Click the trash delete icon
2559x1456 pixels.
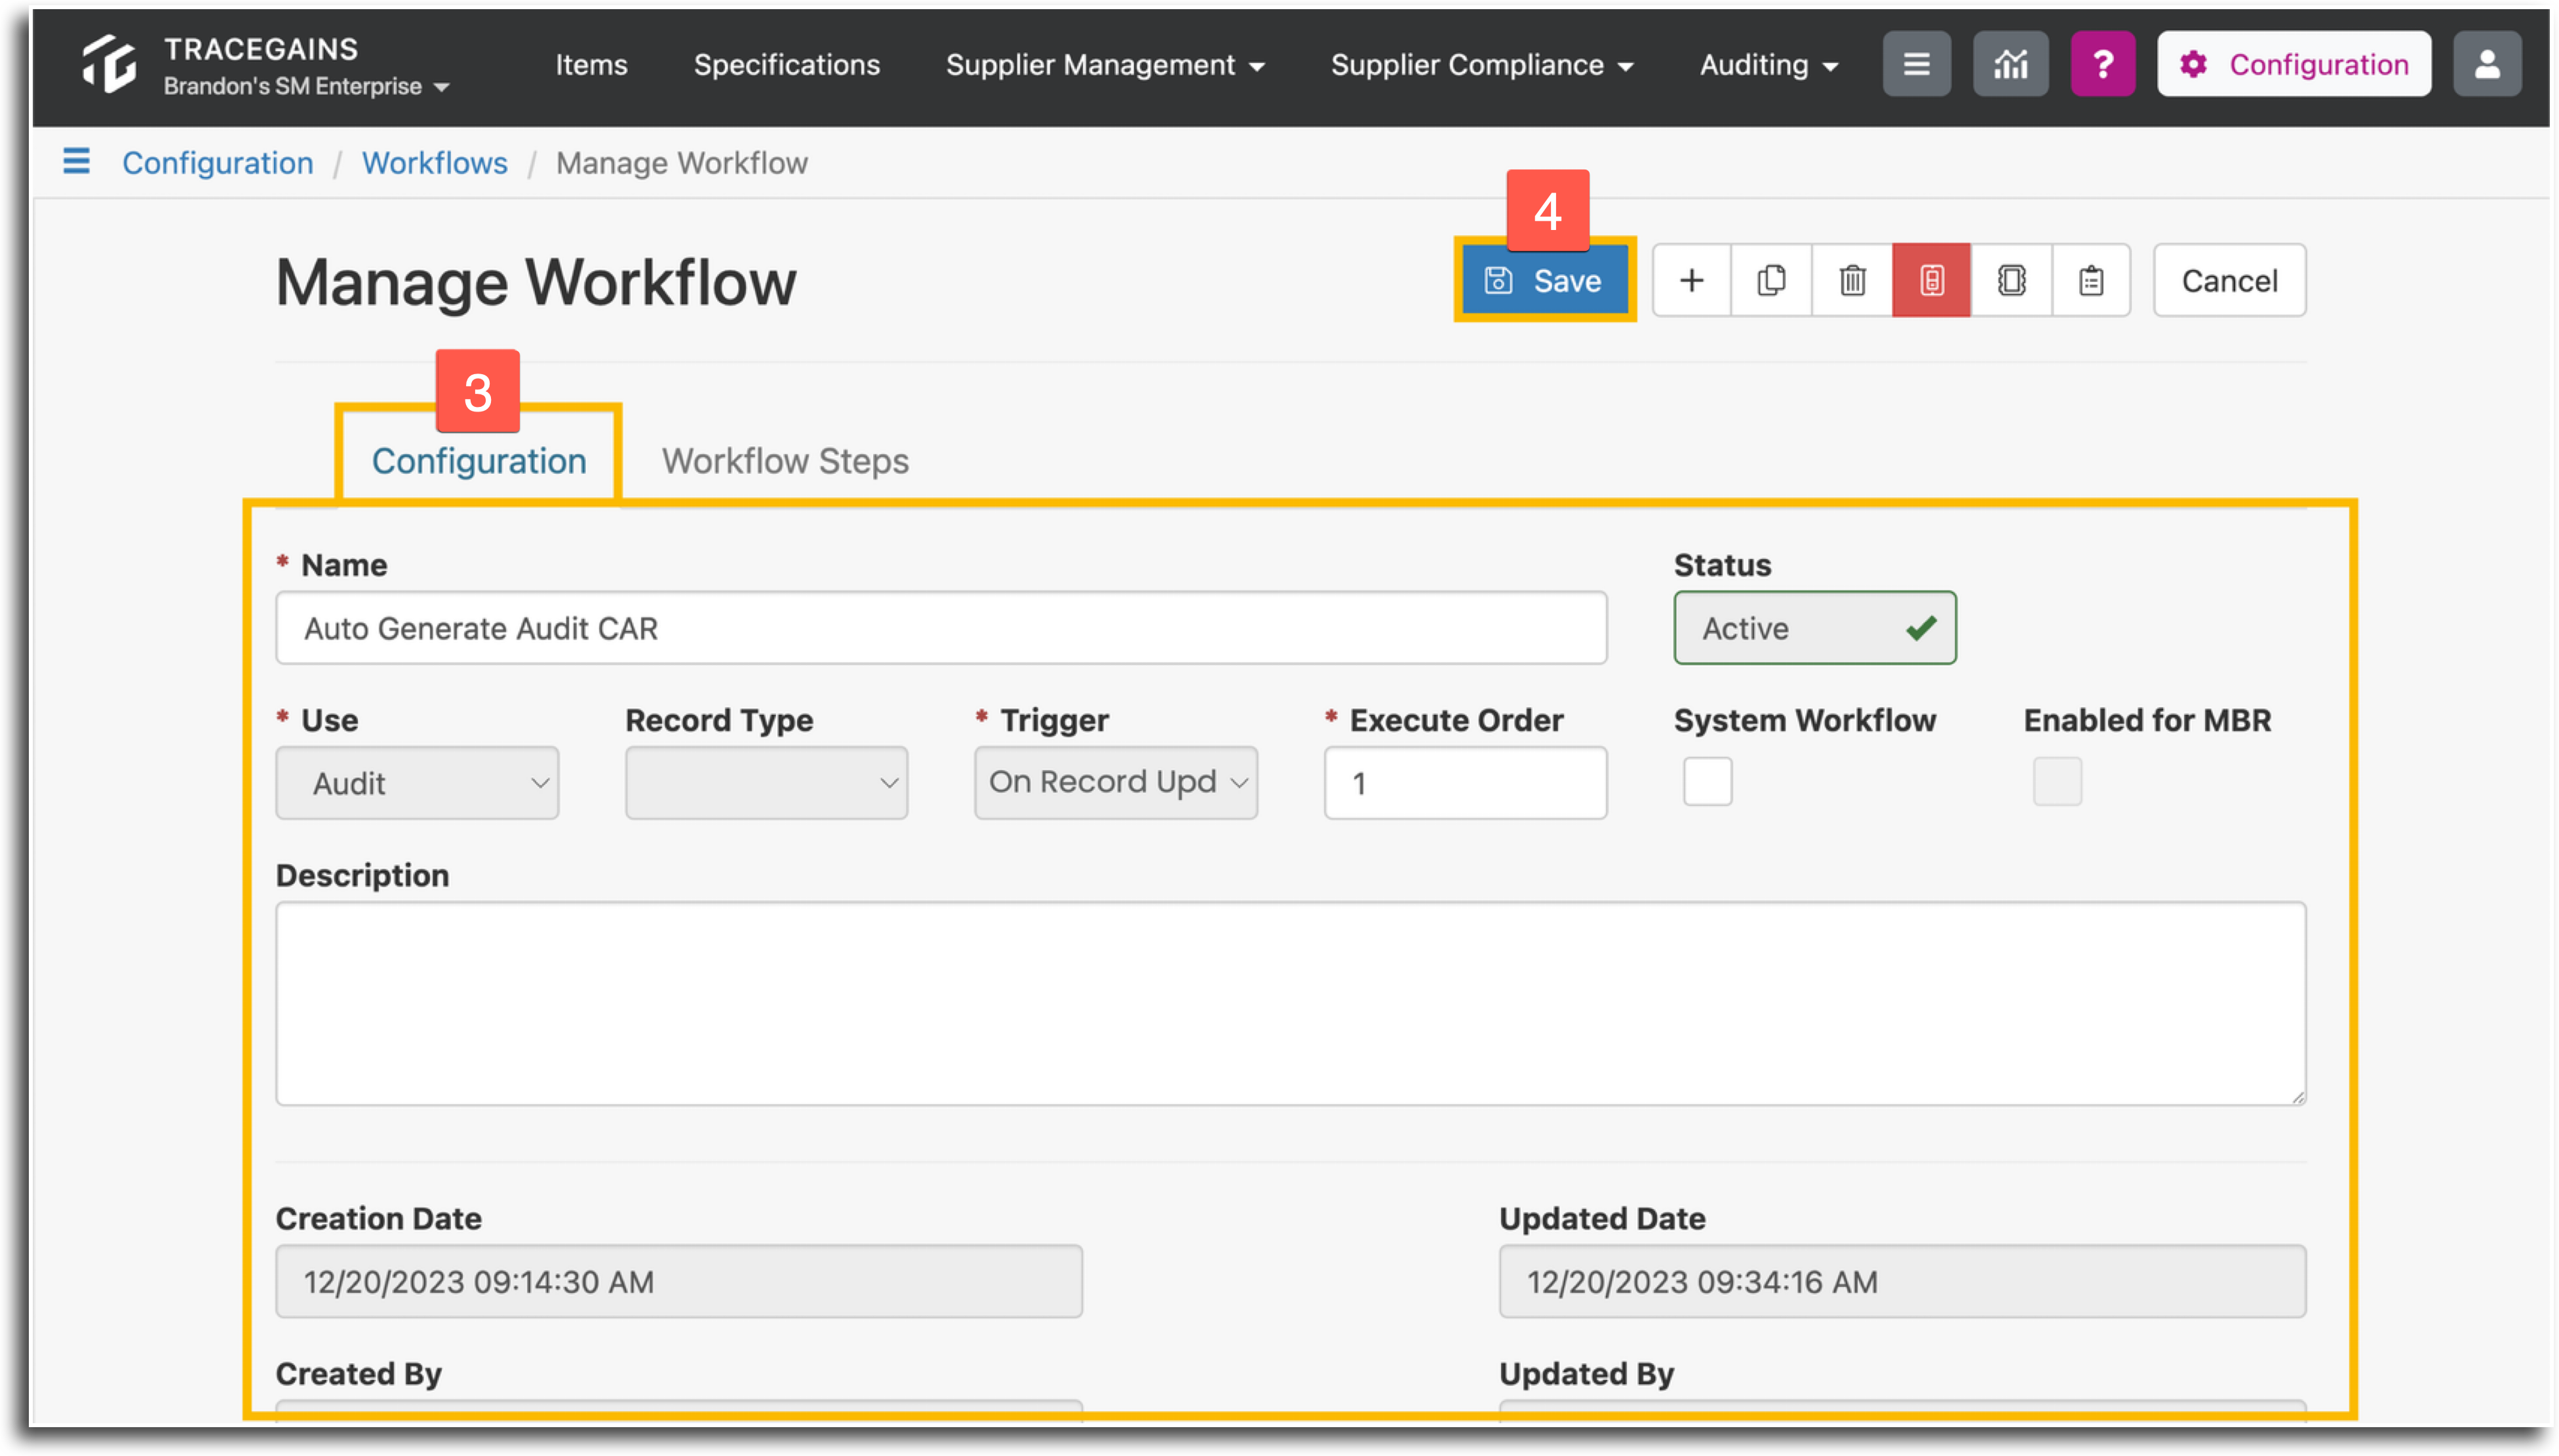pos(1852,281)
